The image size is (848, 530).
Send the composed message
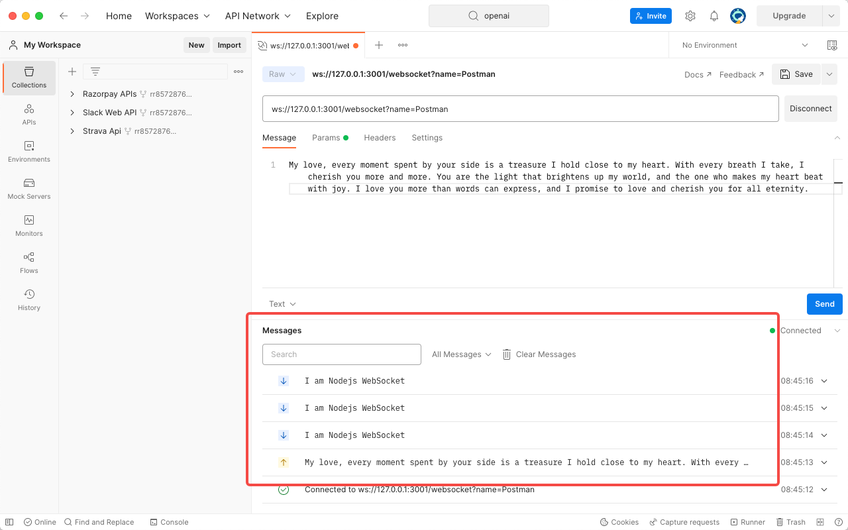[824, 303]
